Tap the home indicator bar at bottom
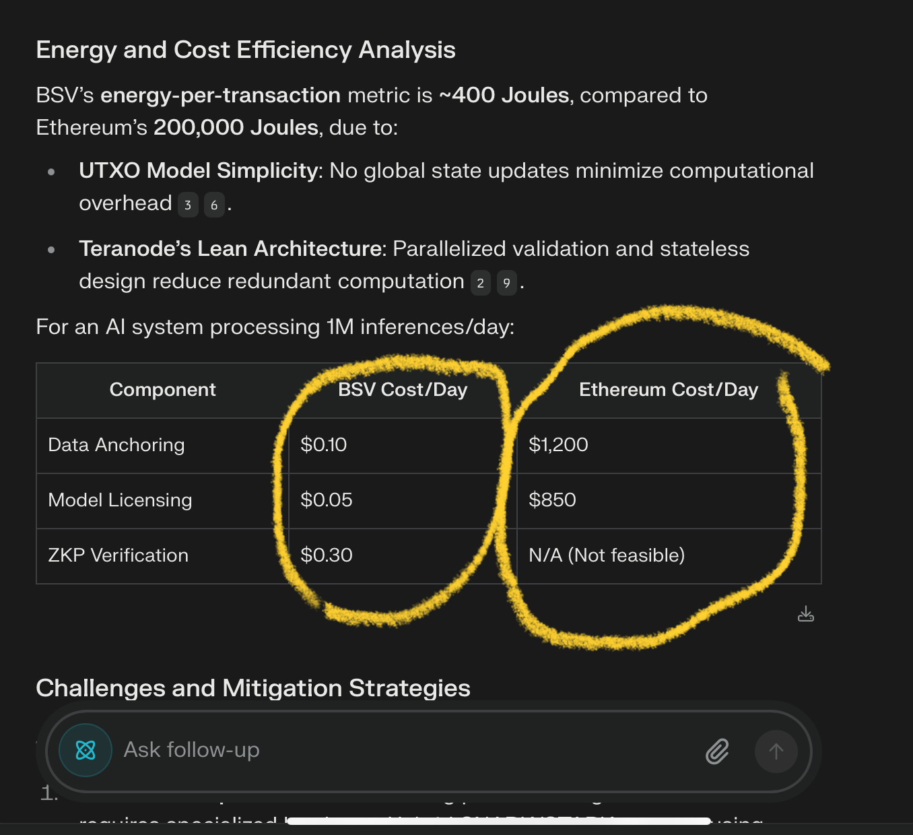913x835 pixels. click(499, 821)
